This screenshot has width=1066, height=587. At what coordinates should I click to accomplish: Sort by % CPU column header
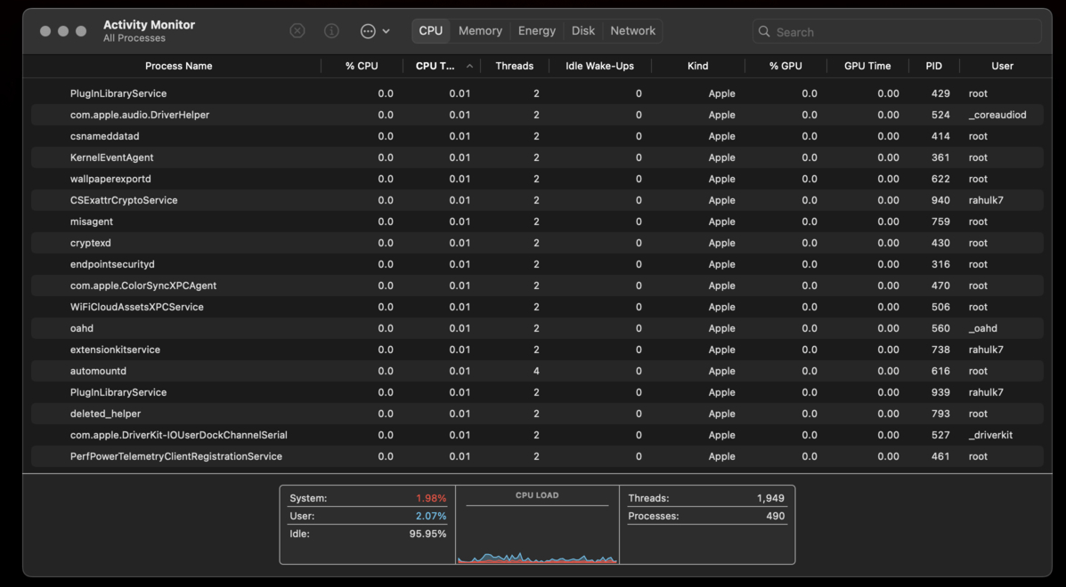point(362,67)
